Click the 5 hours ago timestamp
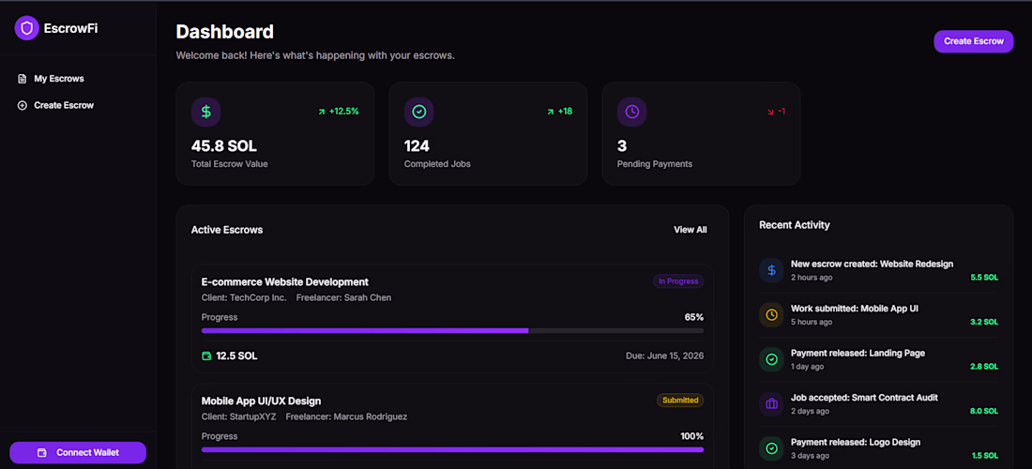Screen dimensions: 1032x469 (812, 323)
